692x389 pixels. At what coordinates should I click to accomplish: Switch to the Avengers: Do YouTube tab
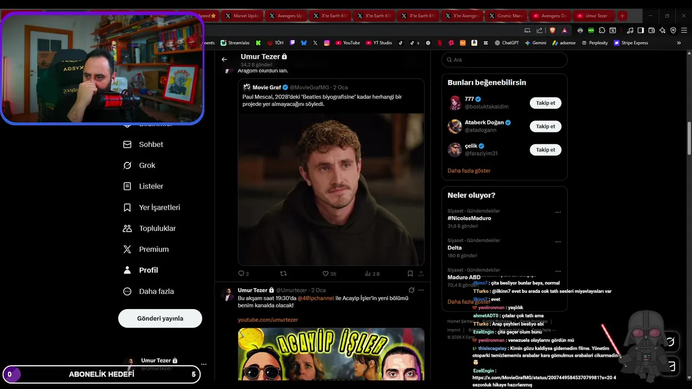(x=550, y=16)
